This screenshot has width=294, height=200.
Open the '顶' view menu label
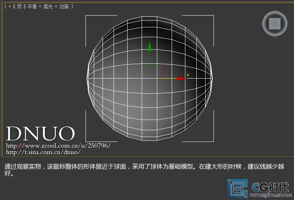click(x=19, y=6)
